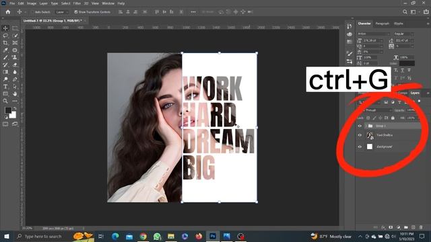Click the foreground color swatch
The height and width of the screenshot is (242, 431).
(8, 110)
